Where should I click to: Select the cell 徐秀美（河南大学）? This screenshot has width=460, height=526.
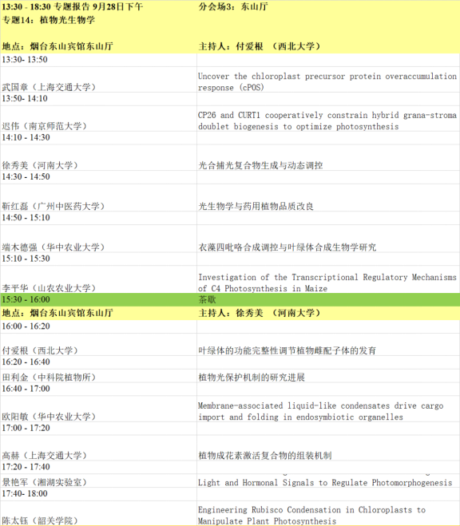coord(98,158)
